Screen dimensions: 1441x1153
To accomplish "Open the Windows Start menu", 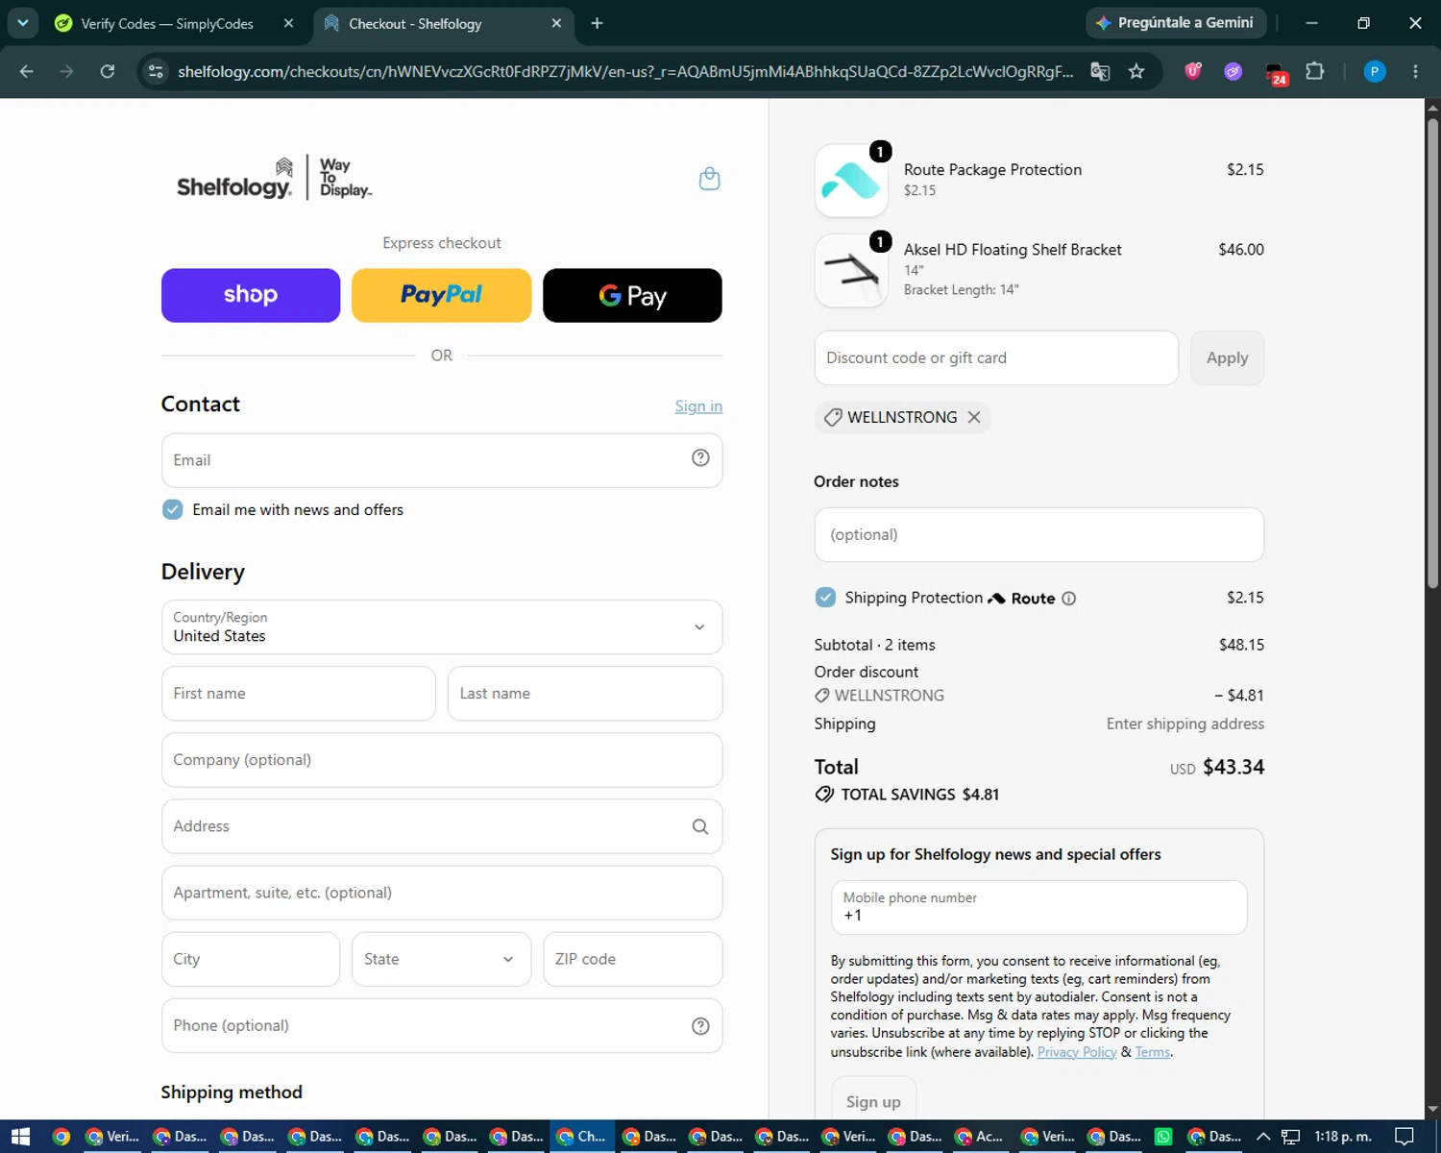I will [x=20, y=1137].
